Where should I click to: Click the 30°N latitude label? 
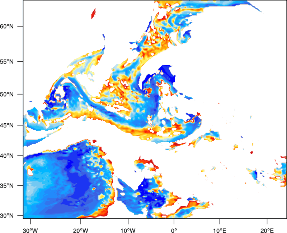click(x=7, y=216)
